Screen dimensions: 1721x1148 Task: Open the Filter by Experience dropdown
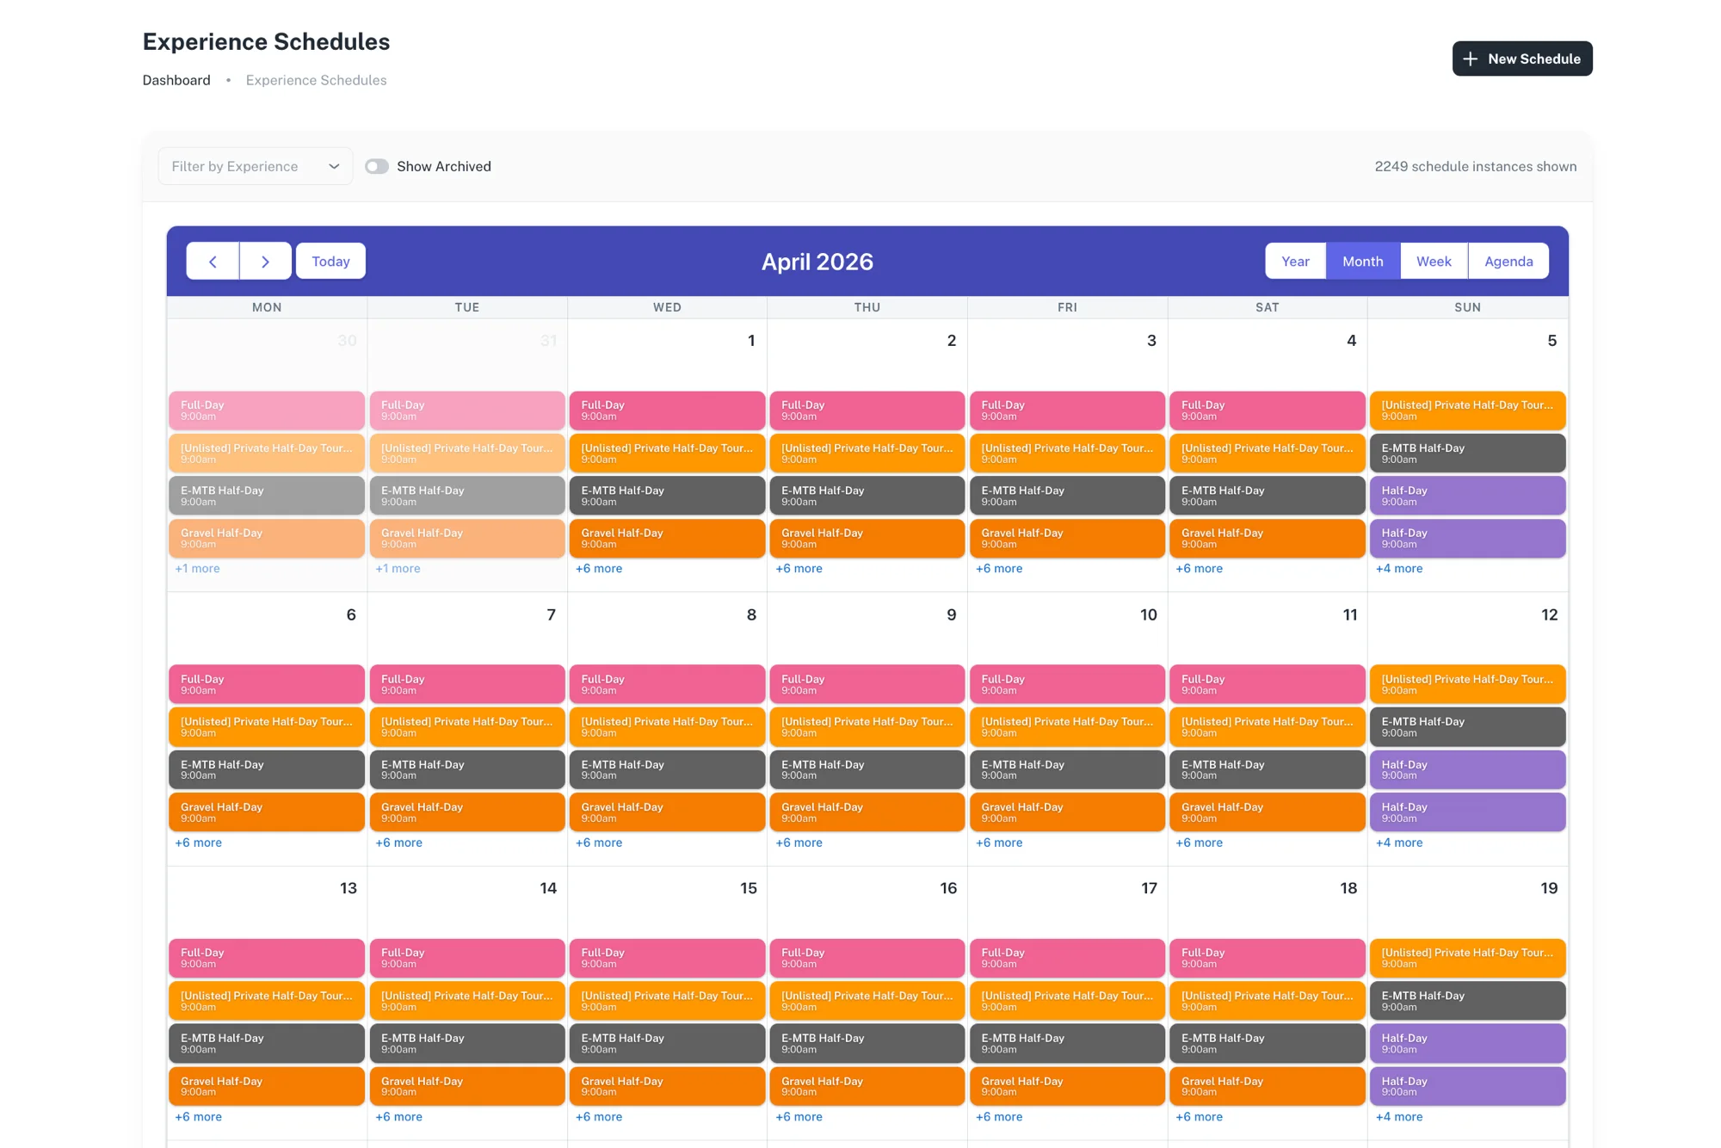click(x=245, y=166)
